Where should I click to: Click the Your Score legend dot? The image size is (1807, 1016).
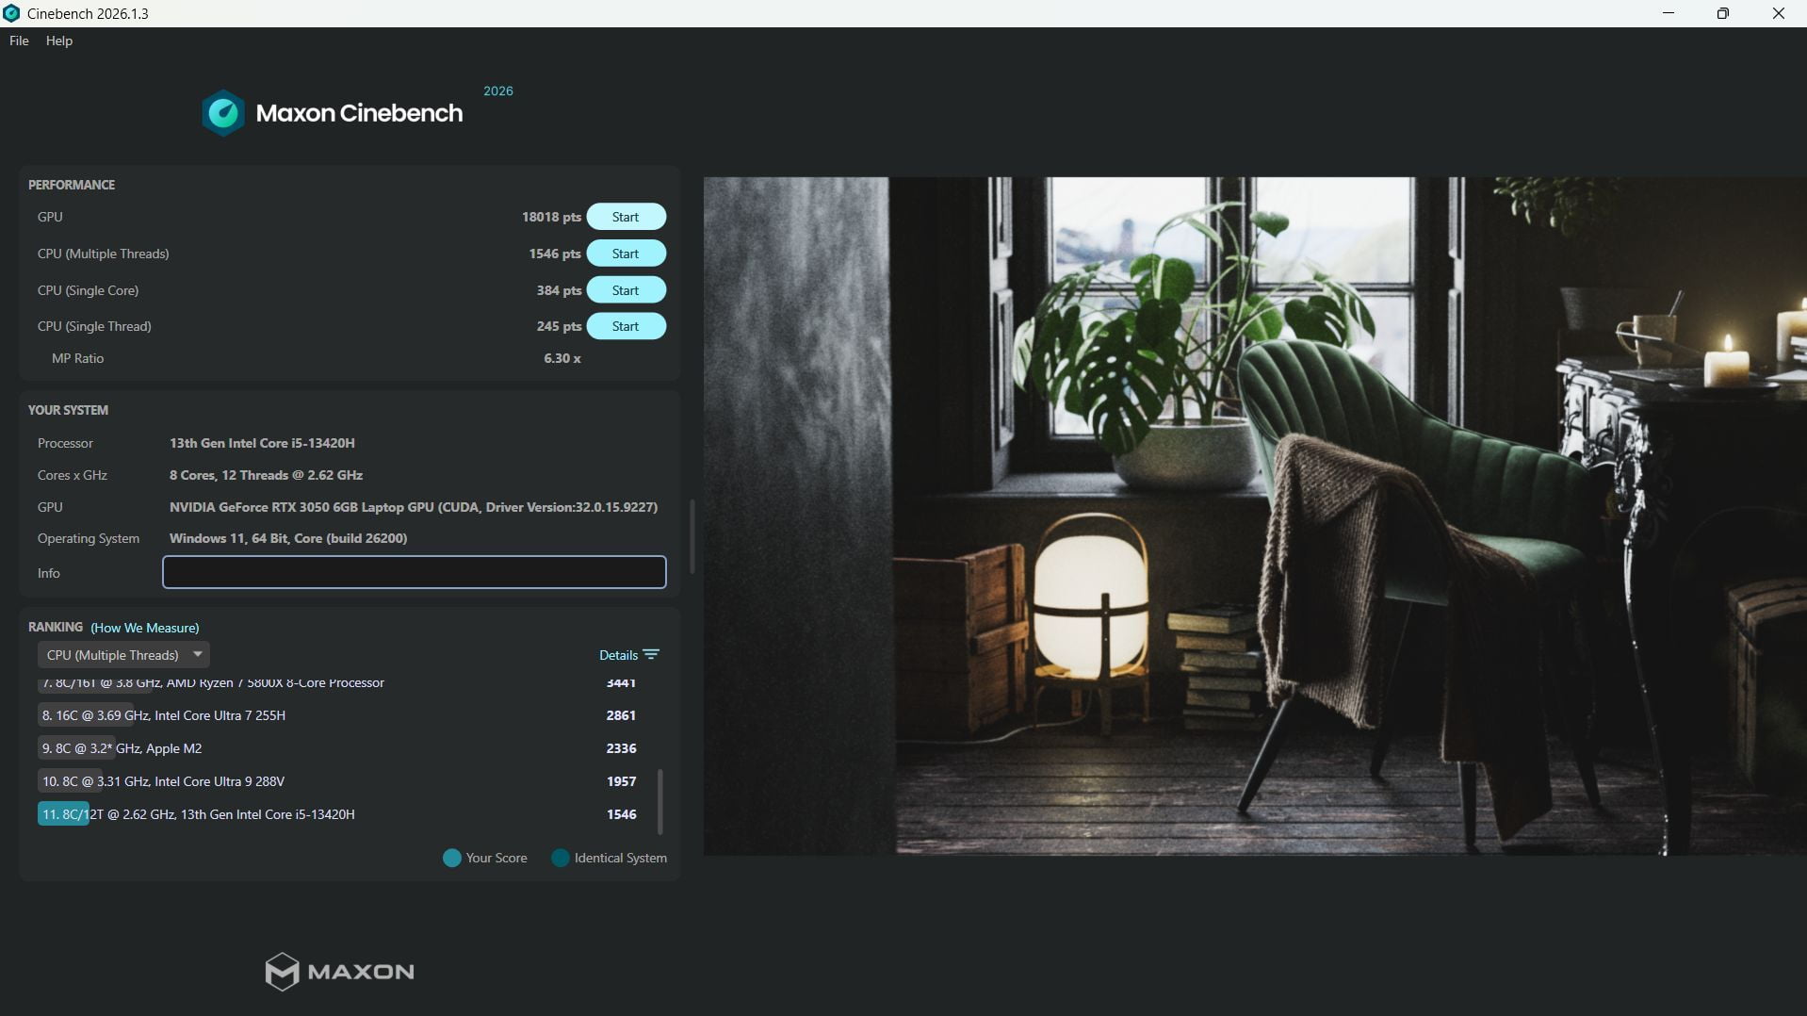click(452, 858)
